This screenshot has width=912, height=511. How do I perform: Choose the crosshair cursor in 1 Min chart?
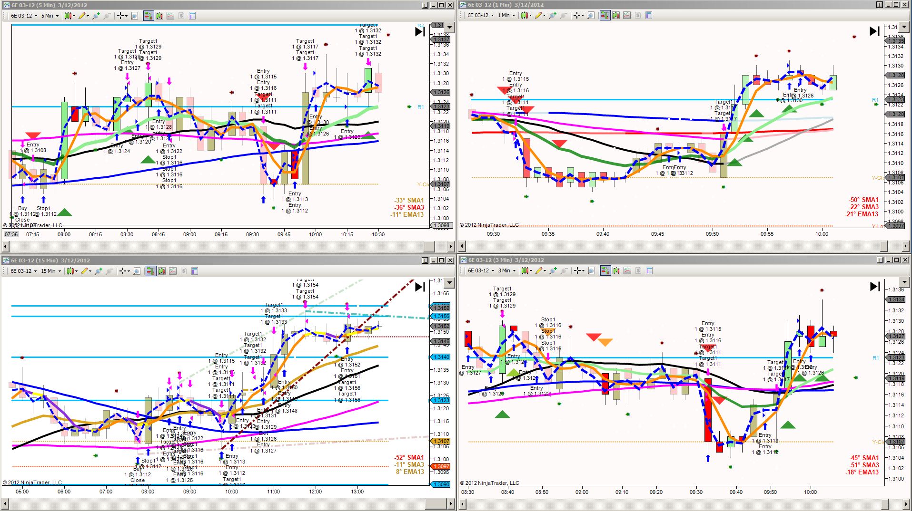[x=578, y=15]
